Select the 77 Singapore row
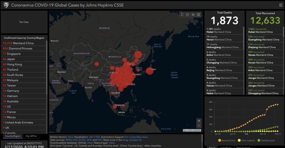This screenshot has height=148, width=285. pyautogui.click(x=24, y=53)
